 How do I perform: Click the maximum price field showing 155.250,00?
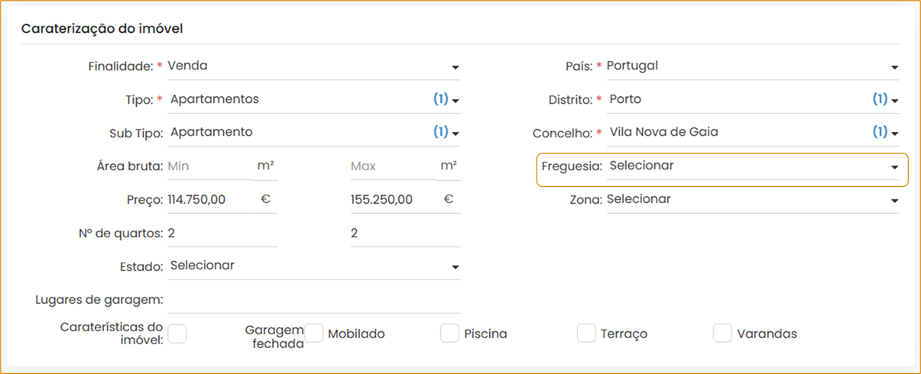[x=391, y=200]
